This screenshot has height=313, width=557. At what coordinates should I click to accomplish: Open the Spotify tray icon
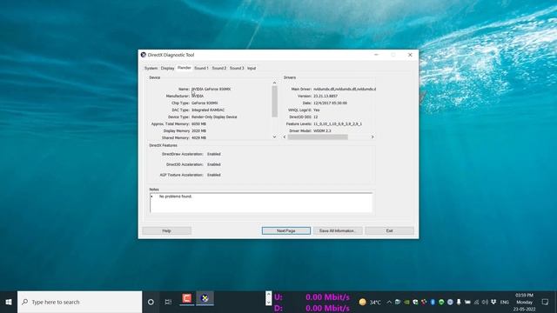pos(441,302)
